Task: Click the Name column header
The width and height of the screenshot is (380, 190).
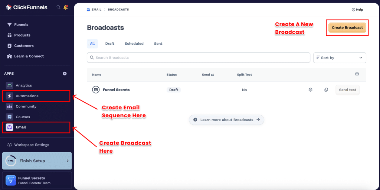Action: pos(96,75)
